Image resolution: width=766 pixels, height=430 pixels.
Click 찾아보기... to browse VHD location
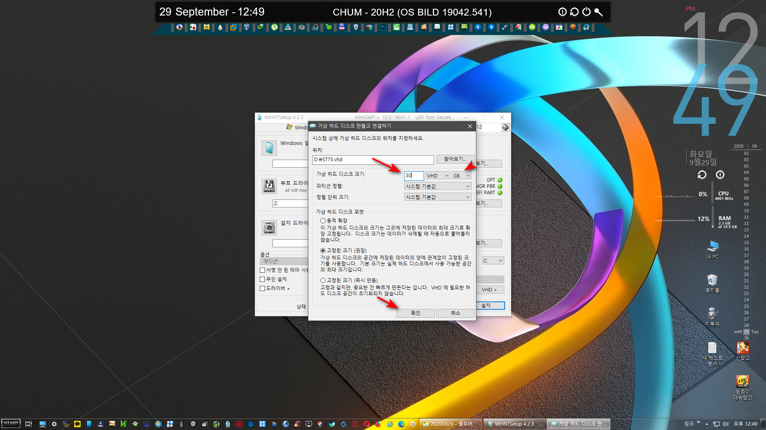455,159
